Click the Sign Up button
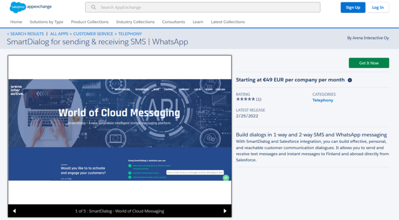 pos(353,7)
